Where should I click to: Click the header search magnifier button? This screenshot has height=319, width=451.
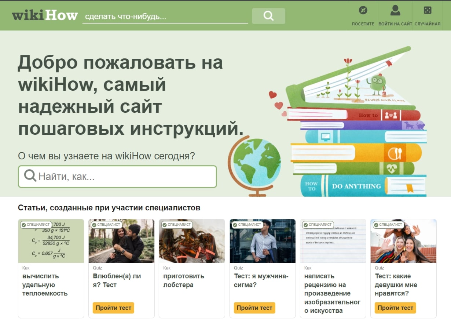pos(268,16)
